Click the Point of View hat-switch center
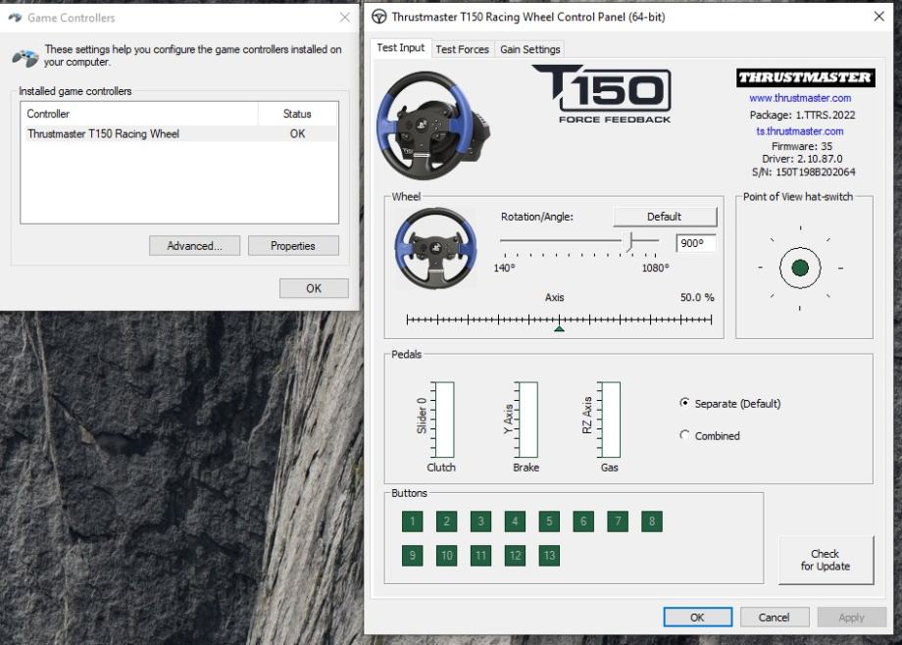This screenshot has width=902, height=645. [800, 268]
